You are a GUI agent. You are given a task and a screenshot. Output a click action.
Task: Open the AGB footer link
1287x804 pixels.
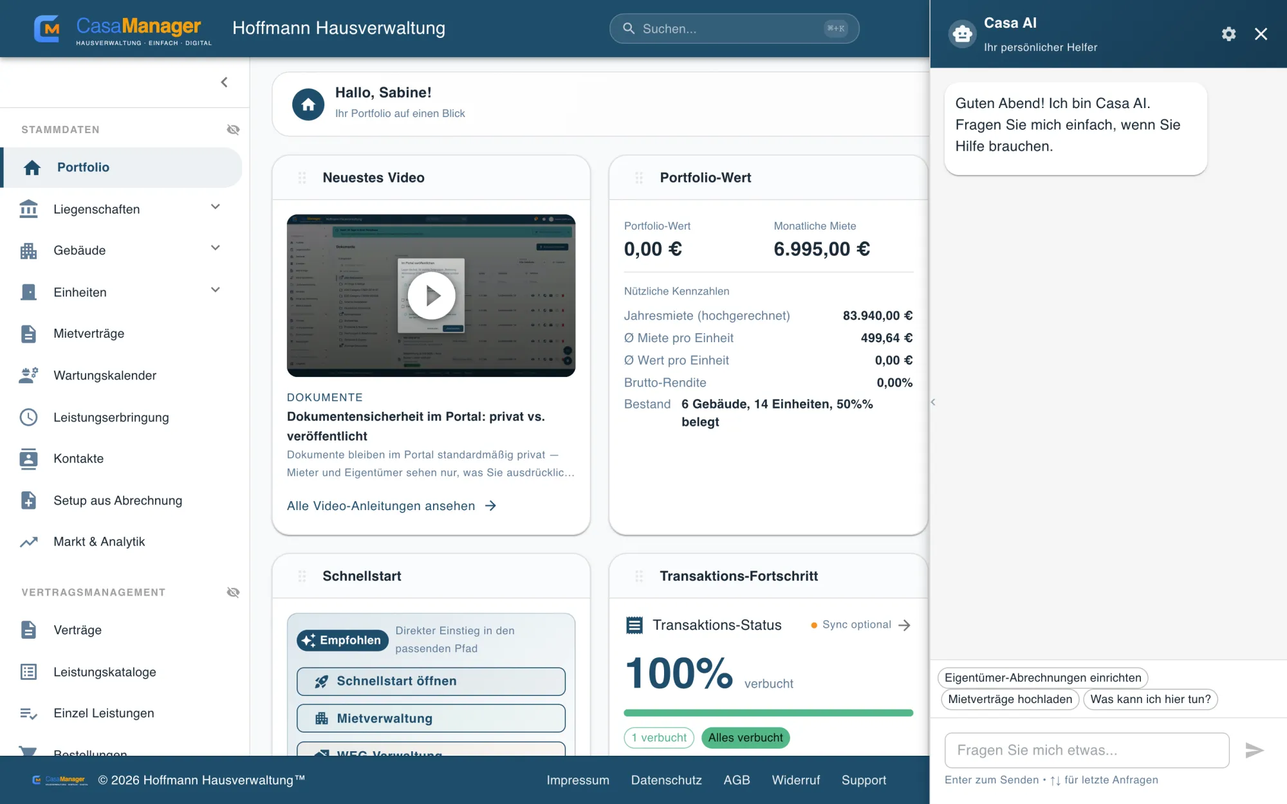[x=737, y=780]
